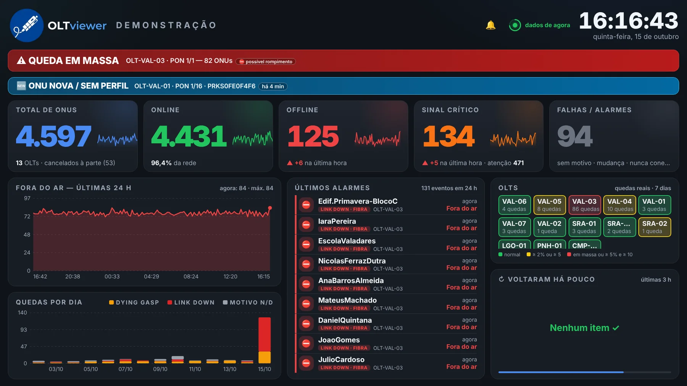Click the 15/10 bar in Quedas por Dia

coord(264,340)
